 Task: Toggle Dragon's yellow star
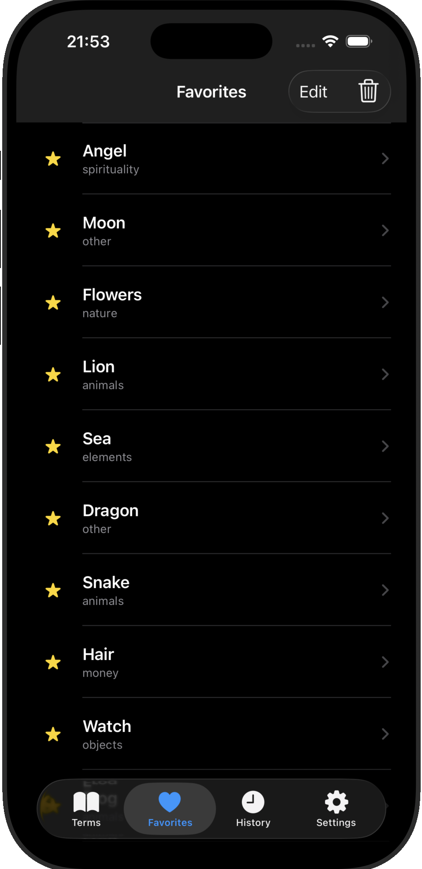click(x=53, y=518)
